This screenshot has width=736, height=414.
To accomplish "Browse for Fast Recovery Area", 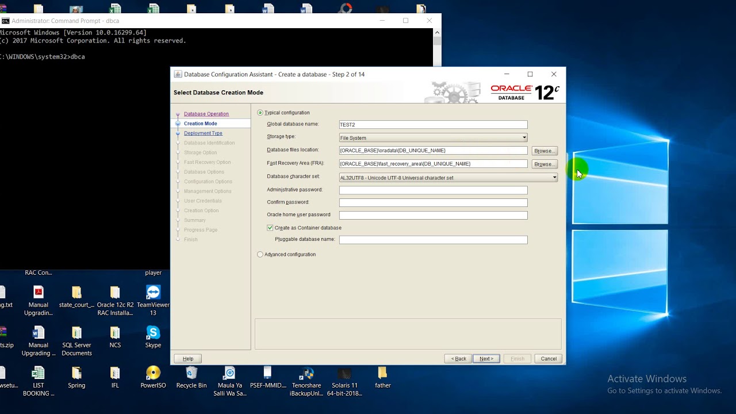I will point(545,164).
